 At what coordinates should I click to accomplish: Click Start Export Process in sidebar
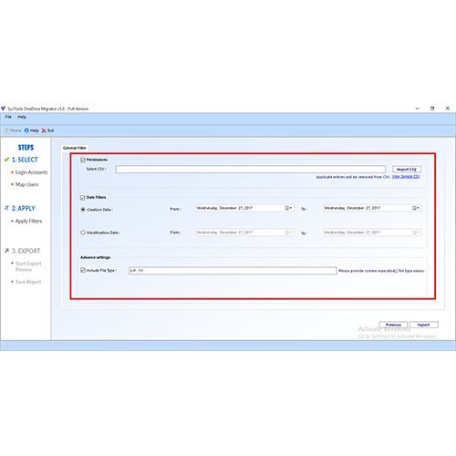click(x=28, y=266)
